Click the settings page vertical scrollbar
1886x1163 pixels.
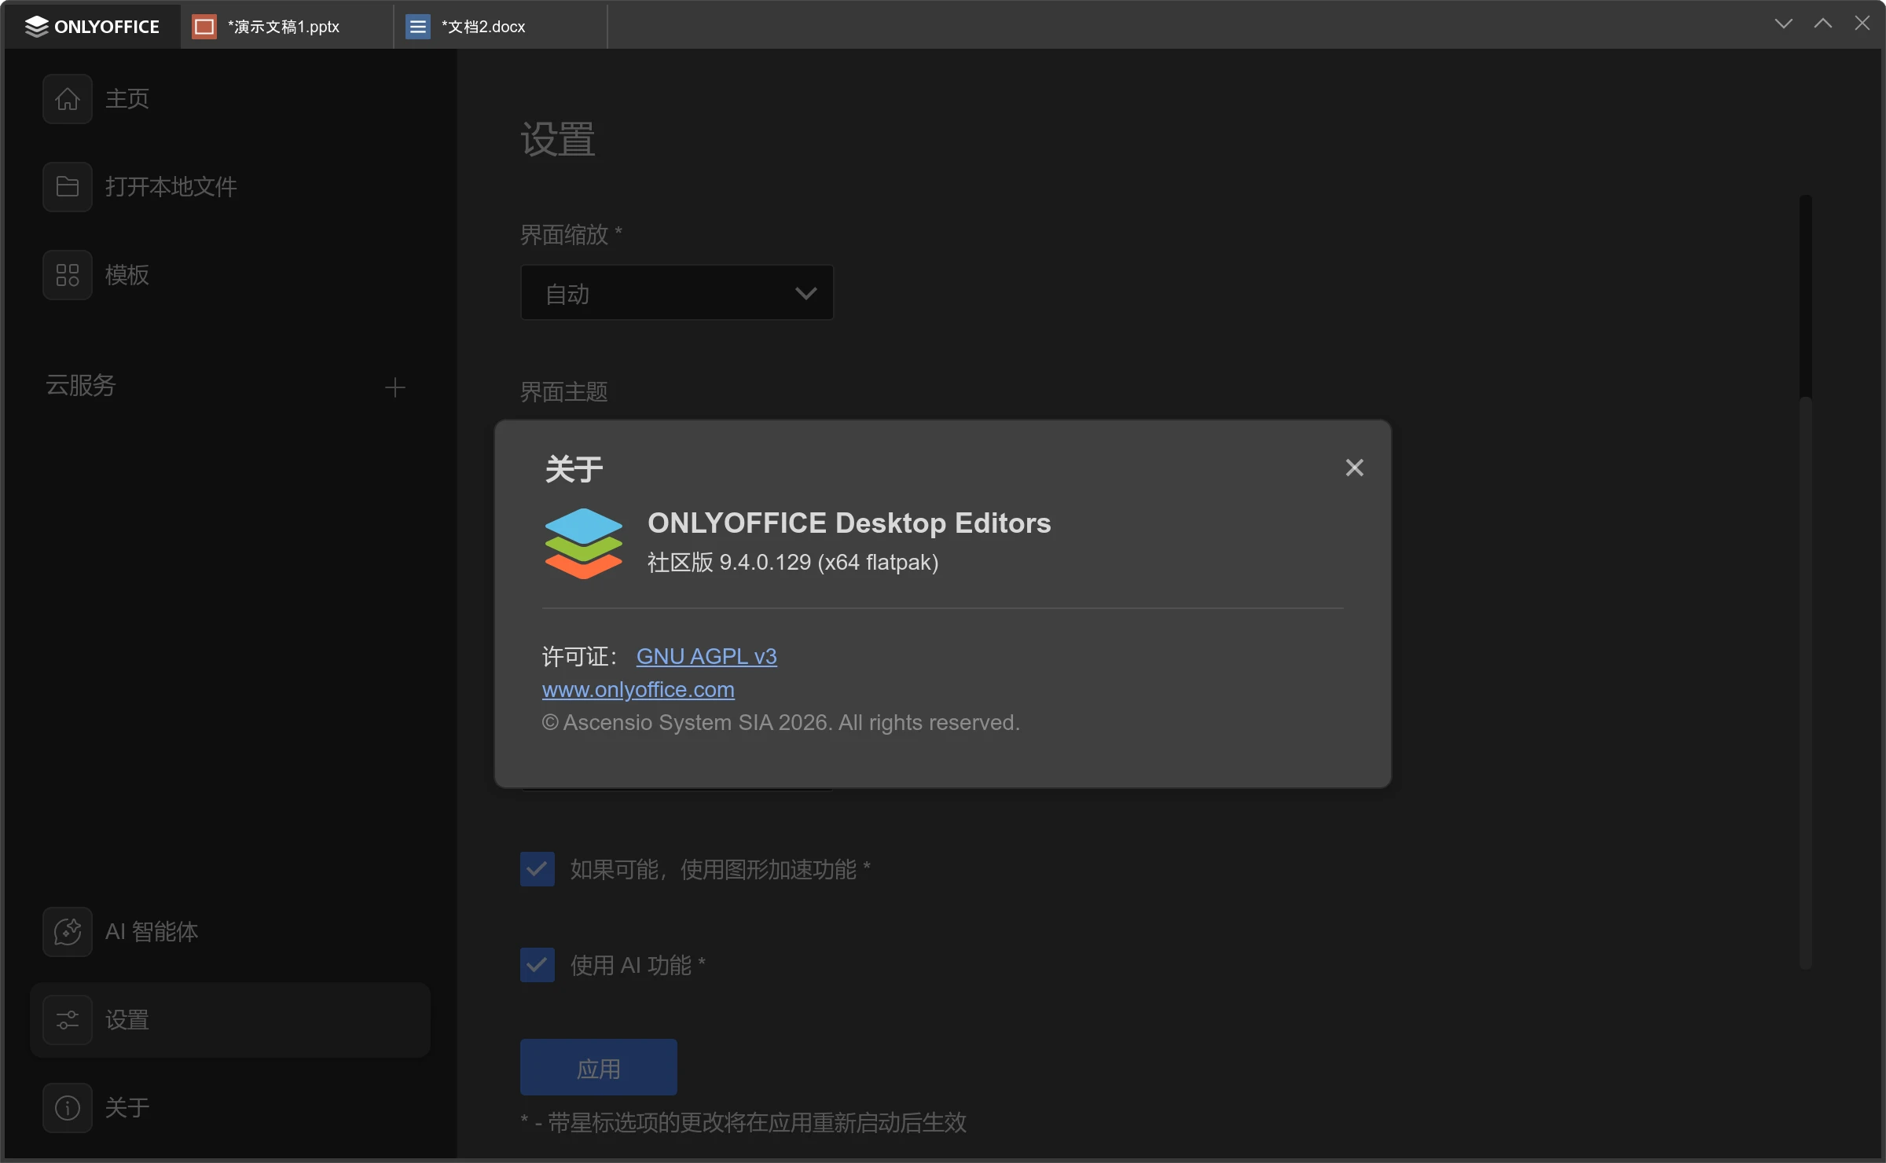click(1806, 581)
